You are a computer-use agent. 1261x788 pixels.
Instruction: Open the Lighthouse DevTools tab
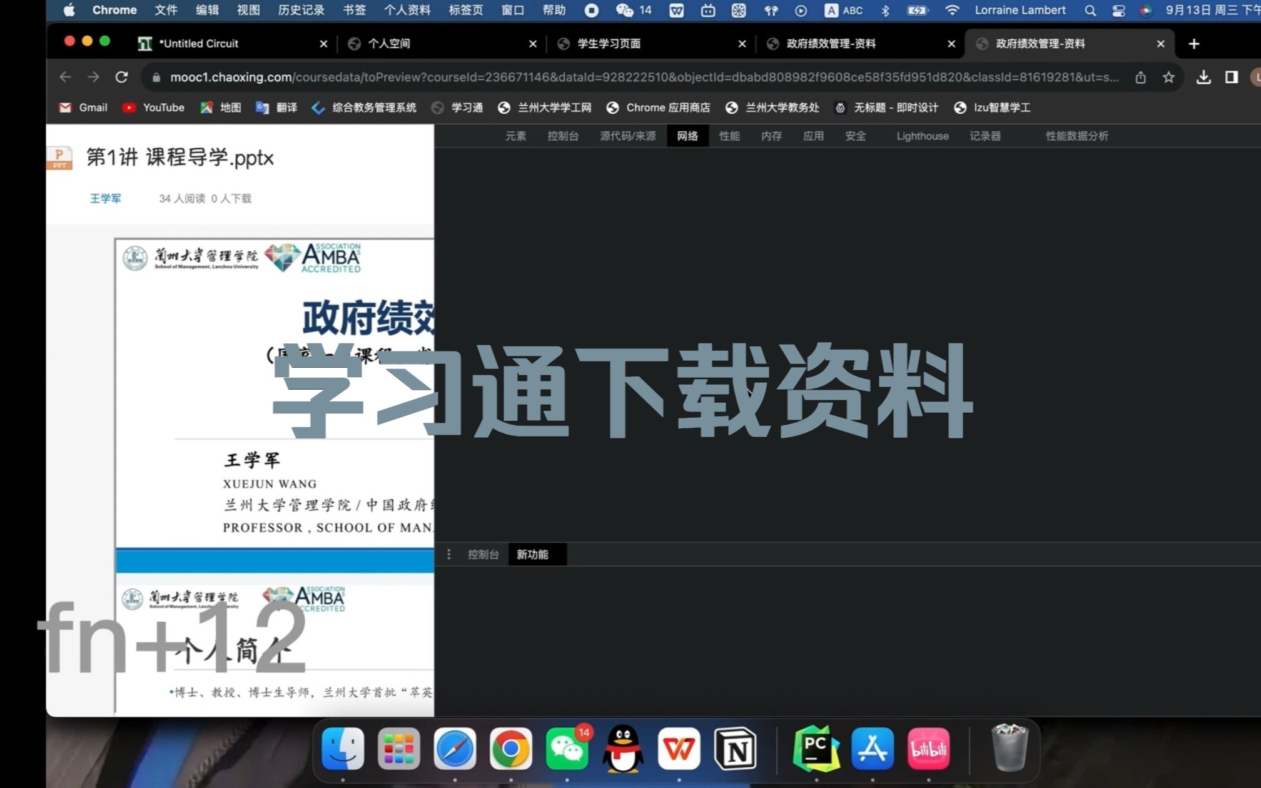point(922,136)
